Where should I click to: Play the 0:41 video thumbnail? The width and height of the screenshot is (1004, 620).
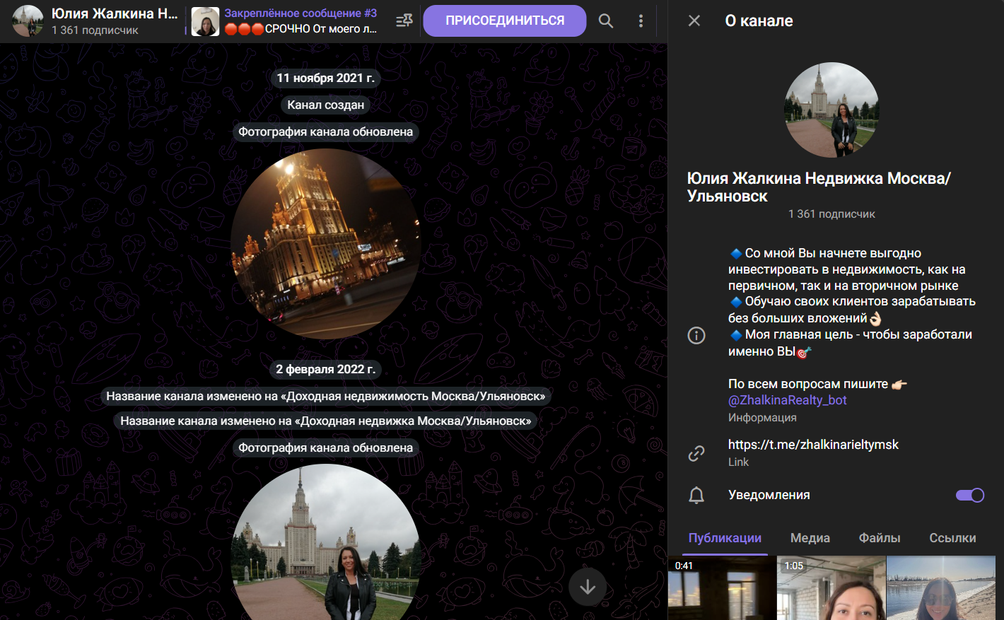coord(721,588)
